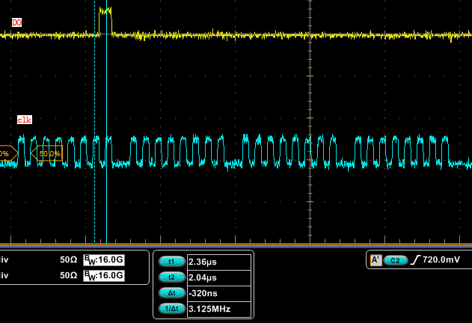Click the lower BW:16.0G bandwidth indicator
Viewport: 472px width, 323px height.
[x=104, y=275]
